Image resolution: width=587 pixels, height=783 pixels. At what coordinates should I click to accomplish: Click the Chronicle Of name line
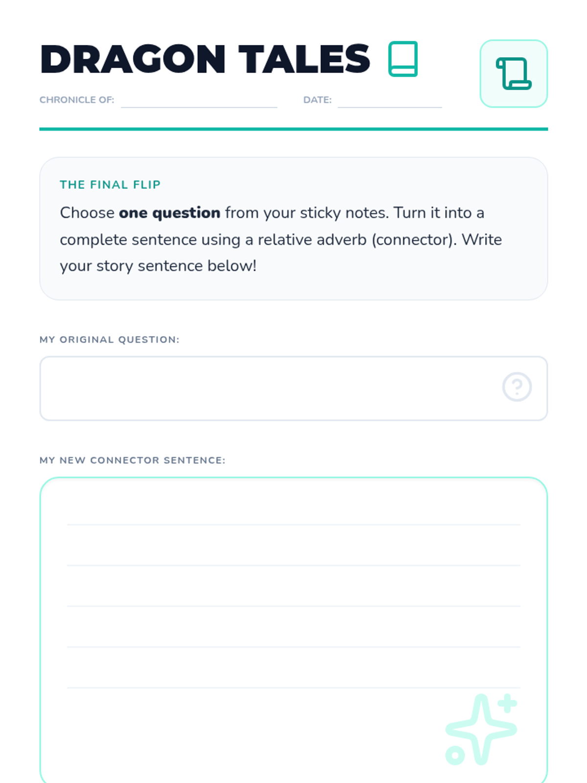coord(199,107)
